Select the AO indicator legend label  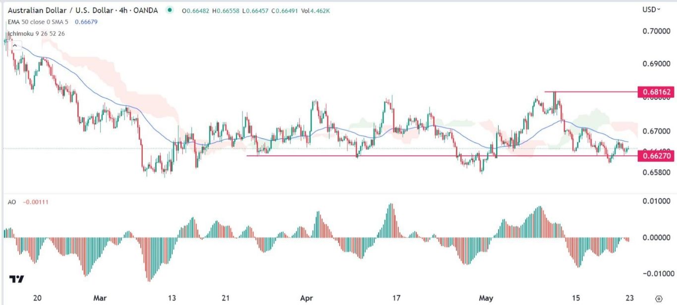pos(11,202)
